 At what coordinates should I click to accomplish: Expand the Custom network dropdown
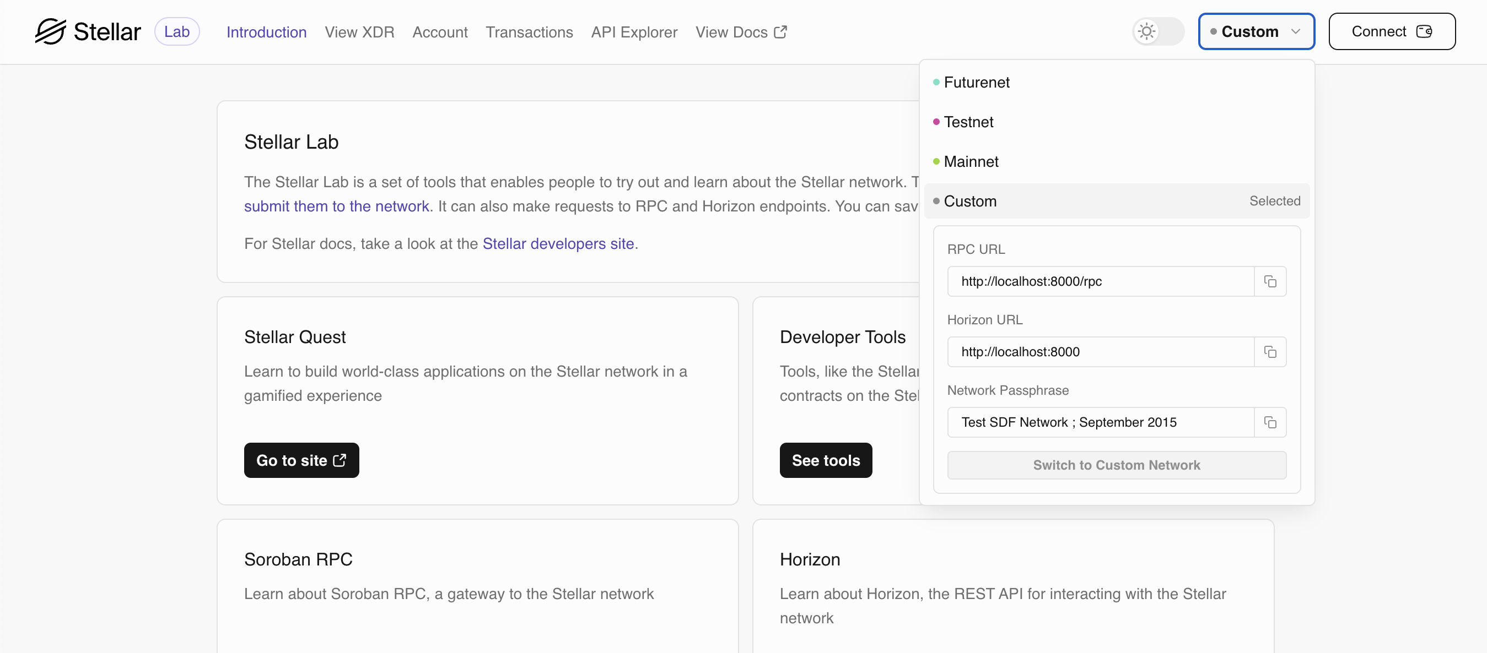point(1256,30)
